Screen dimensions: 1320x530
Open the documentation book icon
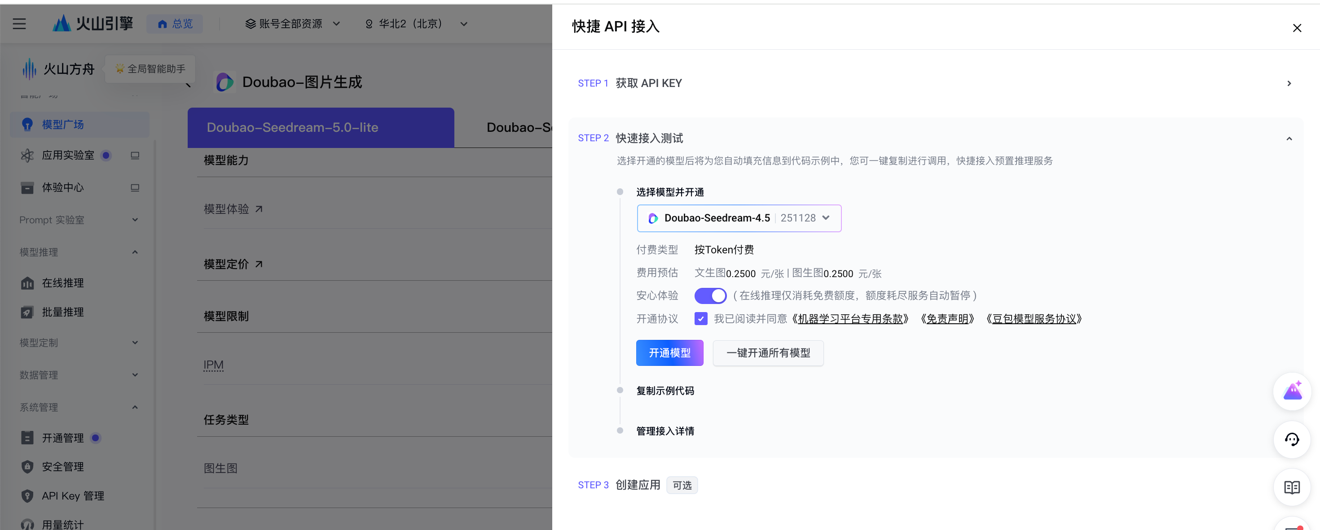[1291, 487]
